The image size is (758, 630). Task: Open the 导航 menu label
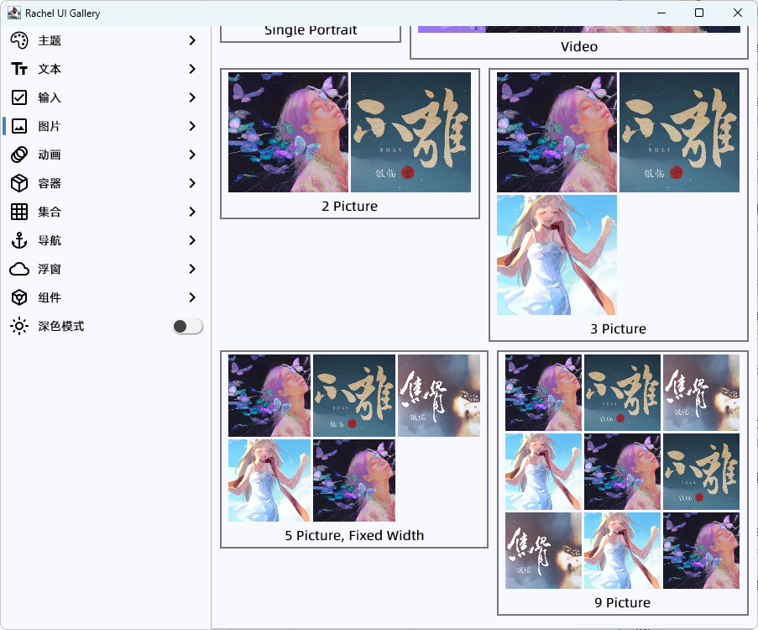[x=50, y=240]
